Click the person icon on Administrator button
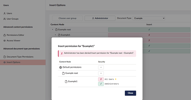The image size is (191, 100). 93,18
